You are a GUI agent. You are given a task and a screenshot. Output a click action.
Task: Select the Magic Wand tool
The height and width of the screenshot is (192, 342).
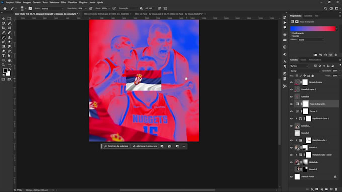9,23
